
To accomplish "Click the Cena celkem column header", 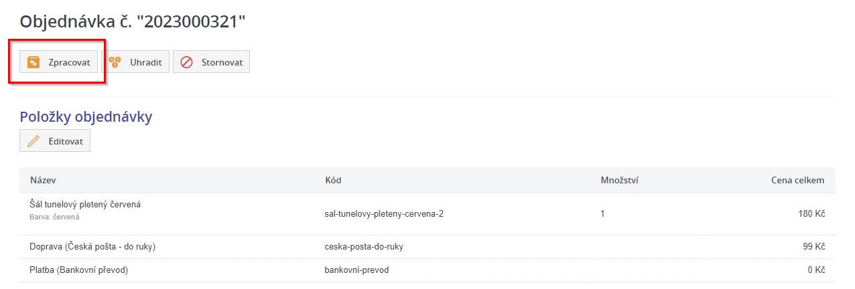I will click(797, 181).
